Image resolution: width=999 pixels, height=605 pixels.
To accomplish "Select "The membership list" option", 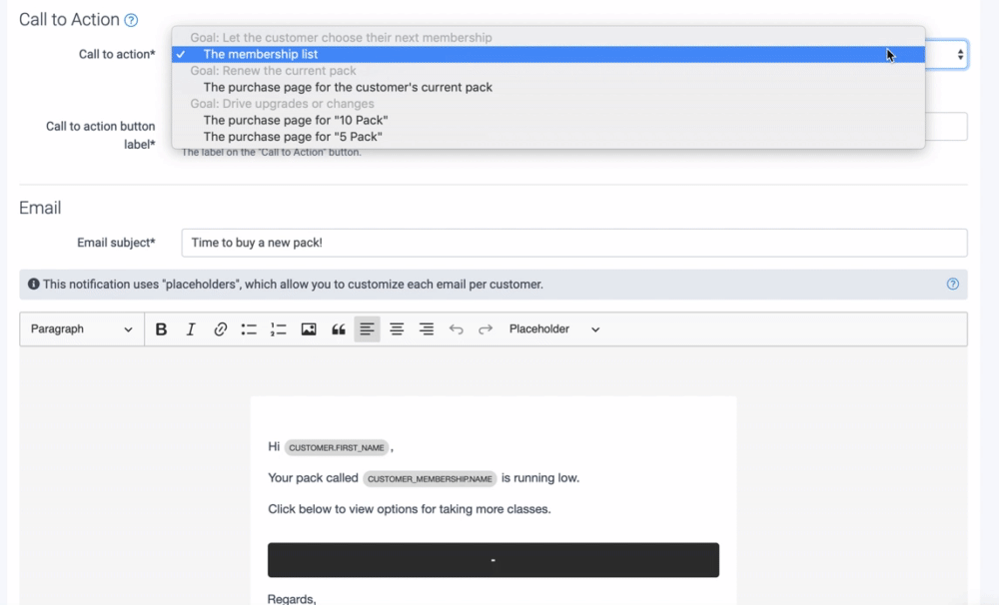I will point(261,54).
